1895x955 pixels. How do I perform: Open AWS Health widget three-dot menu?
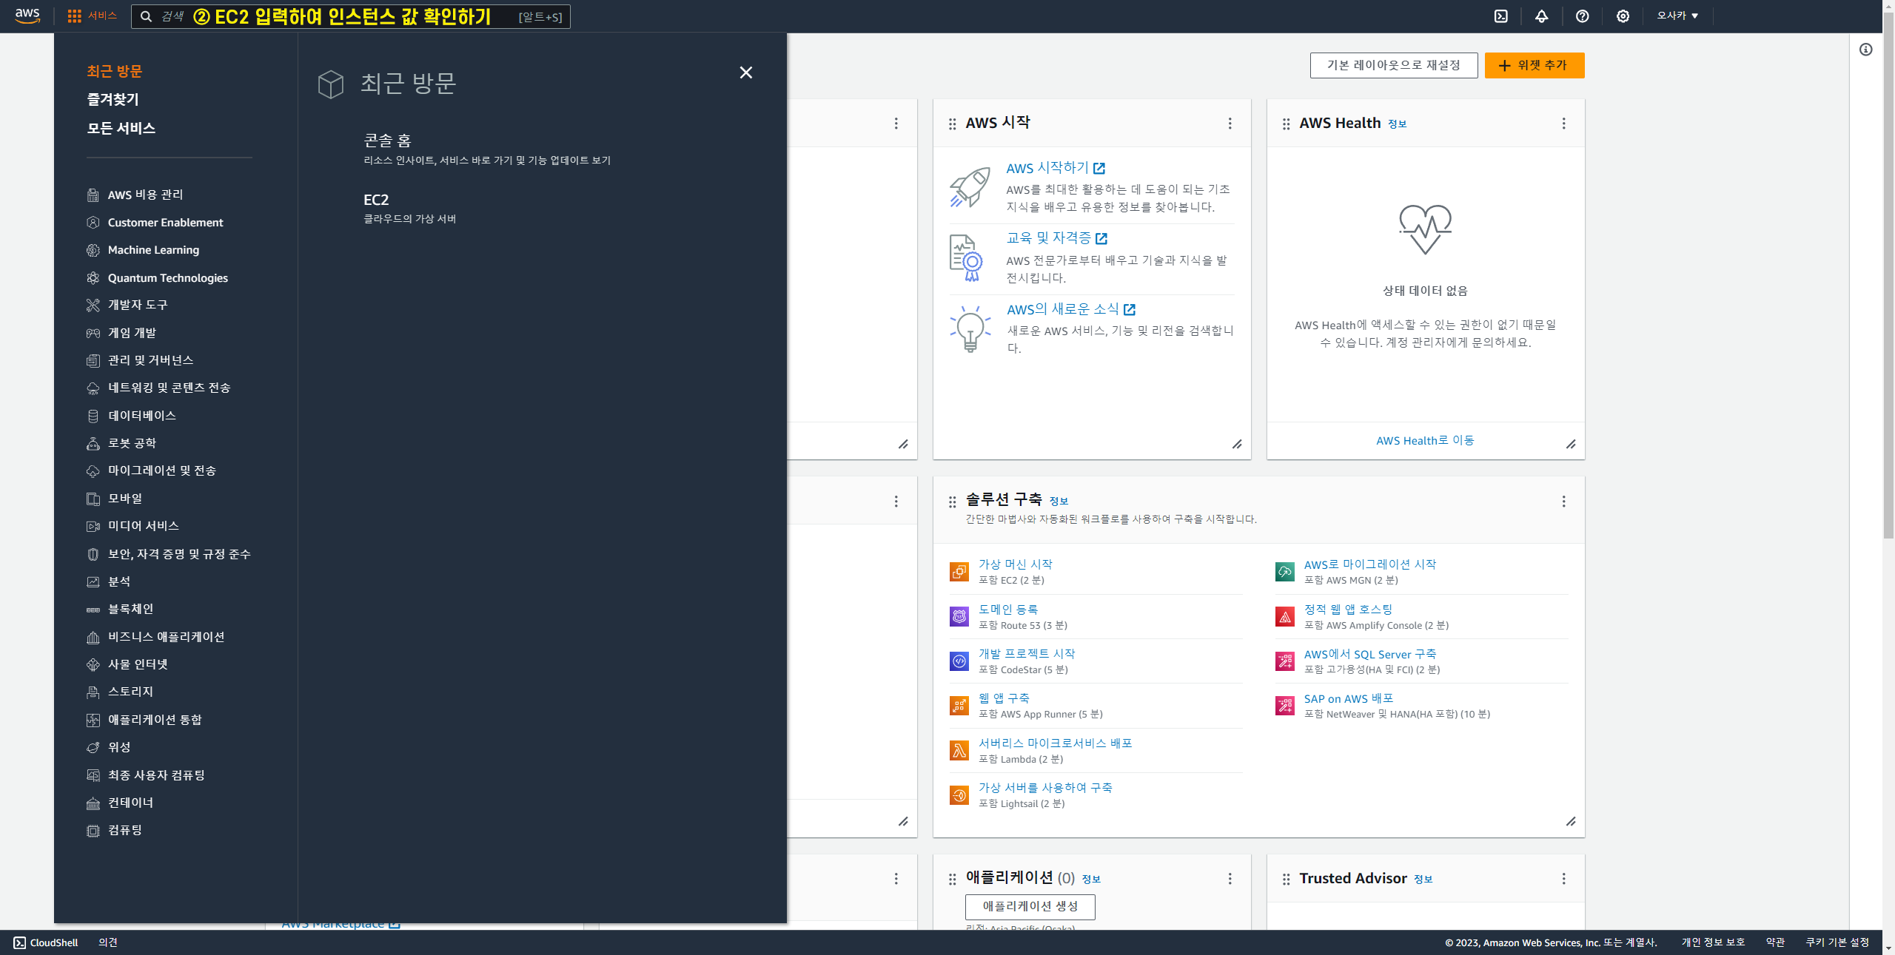[x=1563, y=124]
